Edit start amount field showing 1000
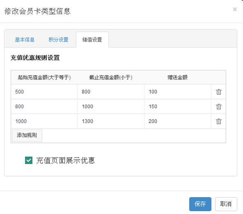The width and height of the screenshot is (243, 214). click(44, 121)
